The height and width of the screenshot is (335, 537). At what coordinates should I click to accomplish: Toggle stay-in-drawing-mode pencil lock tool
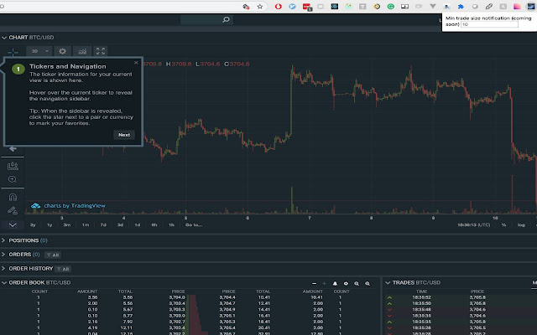tap(13, 210)
